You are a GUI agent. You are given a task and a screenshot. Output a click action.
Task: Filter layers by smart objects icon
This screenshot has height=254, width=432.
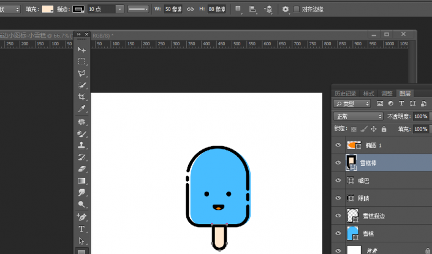(423, 103)
